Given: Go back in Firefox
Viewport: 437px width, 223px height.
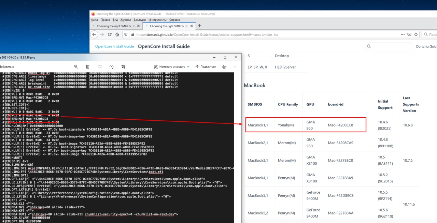Looking at the screenshot, I should point(95,34).
